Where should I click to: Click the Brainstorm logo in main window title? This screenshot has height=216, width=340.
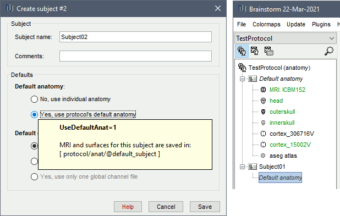(242, 9)
